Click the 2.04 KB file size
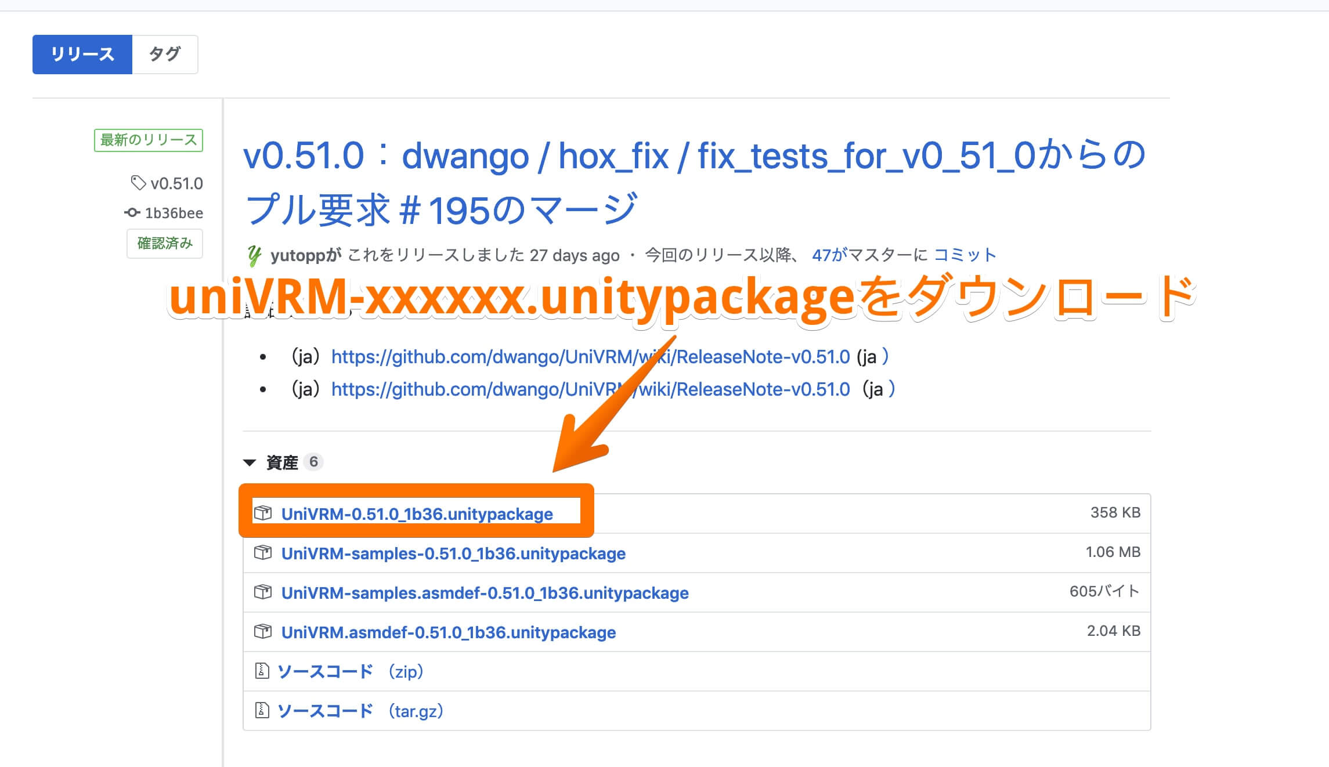 pyautogui.click(x=1114, y=631)
